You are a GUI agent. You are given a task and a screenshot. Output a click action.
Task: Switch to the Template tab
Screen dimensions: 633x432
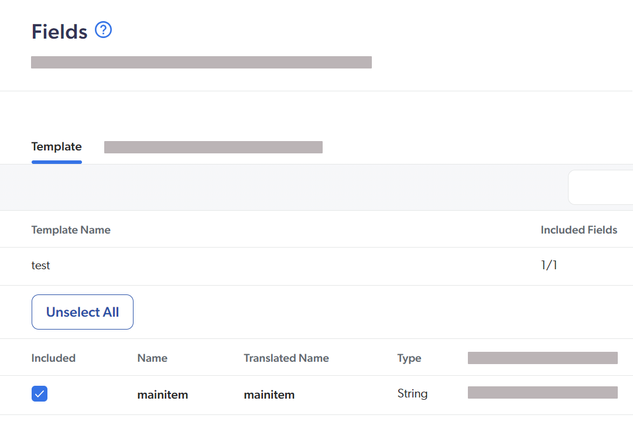point(57,146)
